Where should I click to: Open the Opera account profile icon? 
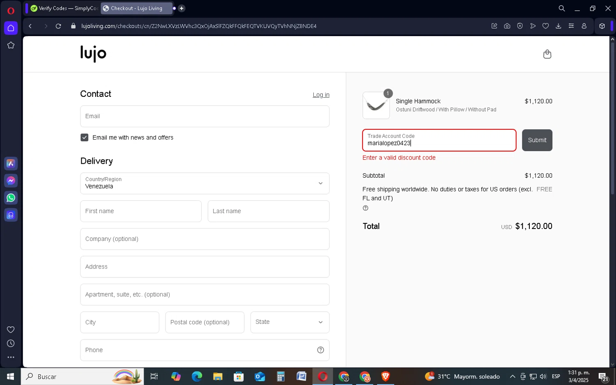click(x=584, y=26)
